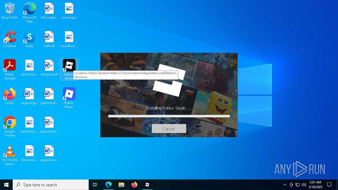Open the Google Chrome desktop shortcut
Image resolution: width=338 pixels, height=190 pixels.
coord(10,127)
